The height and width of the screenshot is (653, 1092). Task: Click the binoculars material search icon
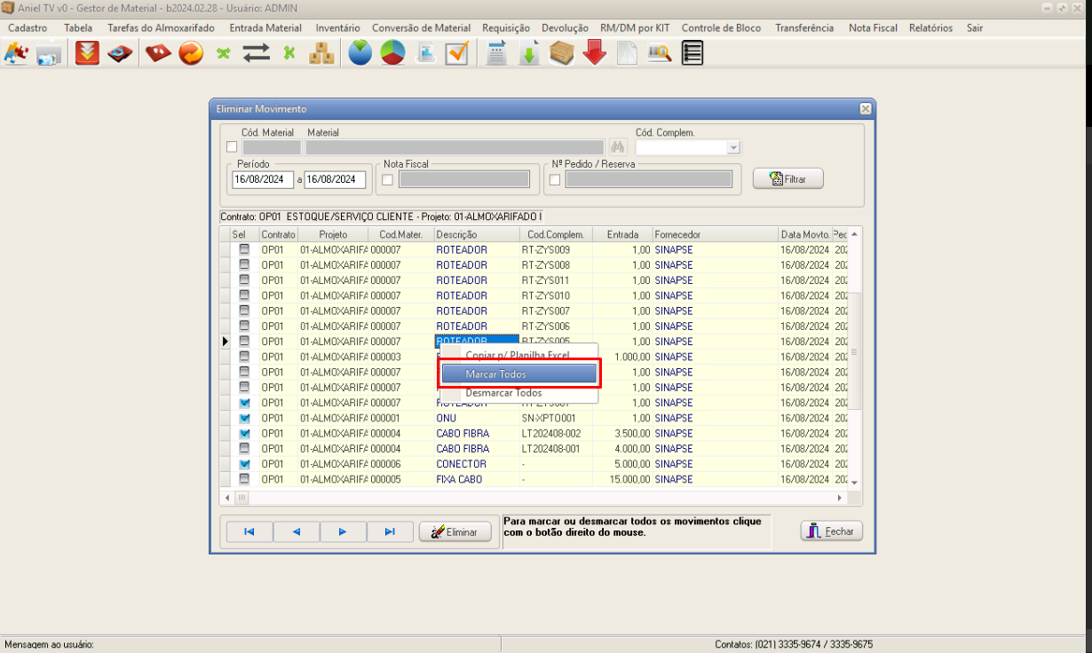[x=619, y=147]
